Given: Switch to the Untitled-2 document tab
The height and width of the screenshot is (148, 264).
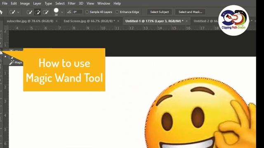Looking at the screenshot, I should [x=206, y=21].
